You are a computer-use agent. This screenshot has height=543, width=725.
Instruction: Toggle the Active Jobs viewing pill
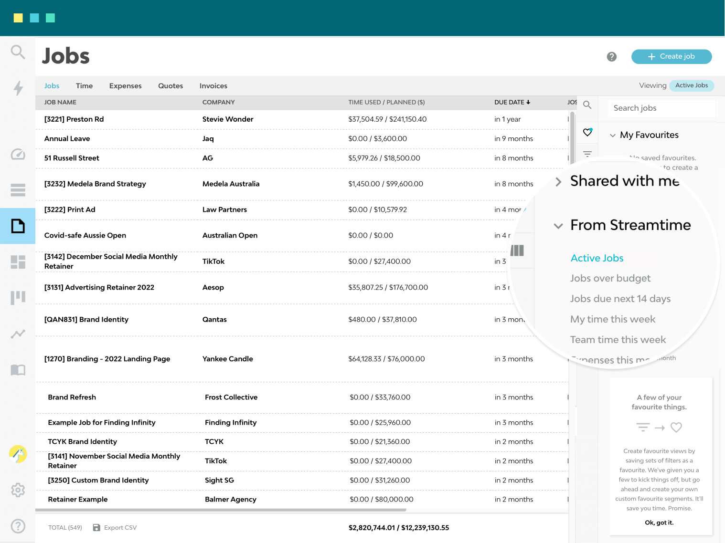691,85
